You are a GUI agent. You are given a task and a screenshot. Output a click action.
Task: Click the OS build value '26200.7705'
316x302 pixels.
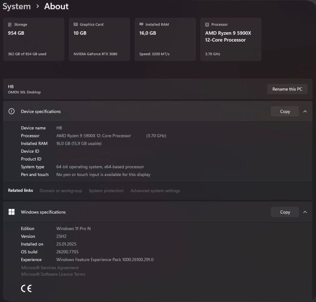click(x=67, y=252)
